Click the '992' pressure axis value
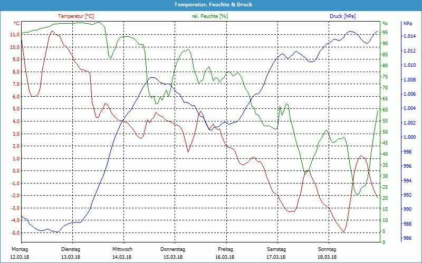Image resolution: width=422 pixels, height=263 pixels. [x=407, y=195]
